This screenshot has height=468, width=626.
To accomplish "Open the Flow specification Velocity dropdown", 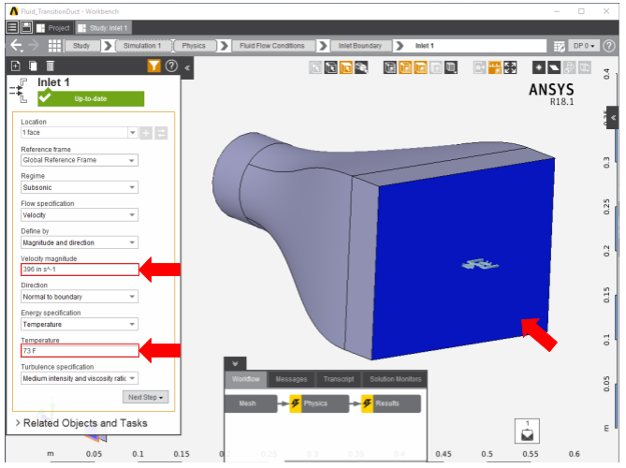I will pyautogui.click(x=80, y=215).
